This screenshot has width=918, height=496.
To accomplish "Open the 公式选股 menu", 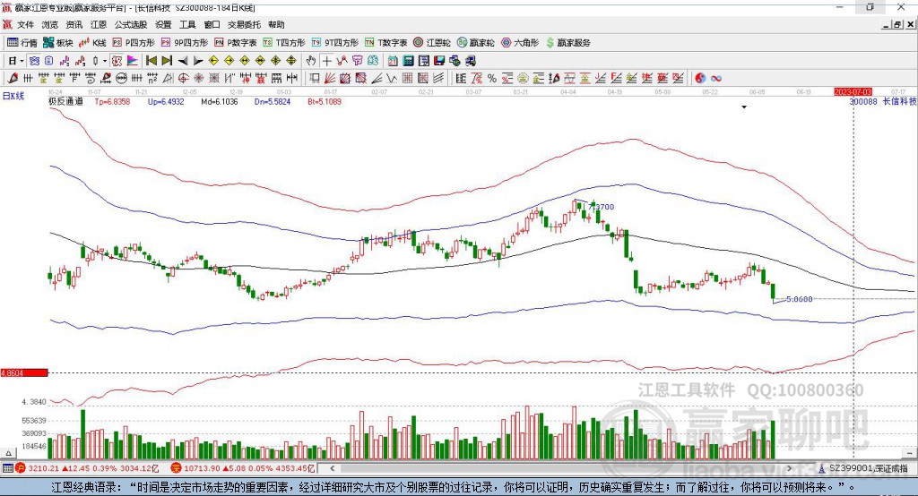I will (131, 24).
